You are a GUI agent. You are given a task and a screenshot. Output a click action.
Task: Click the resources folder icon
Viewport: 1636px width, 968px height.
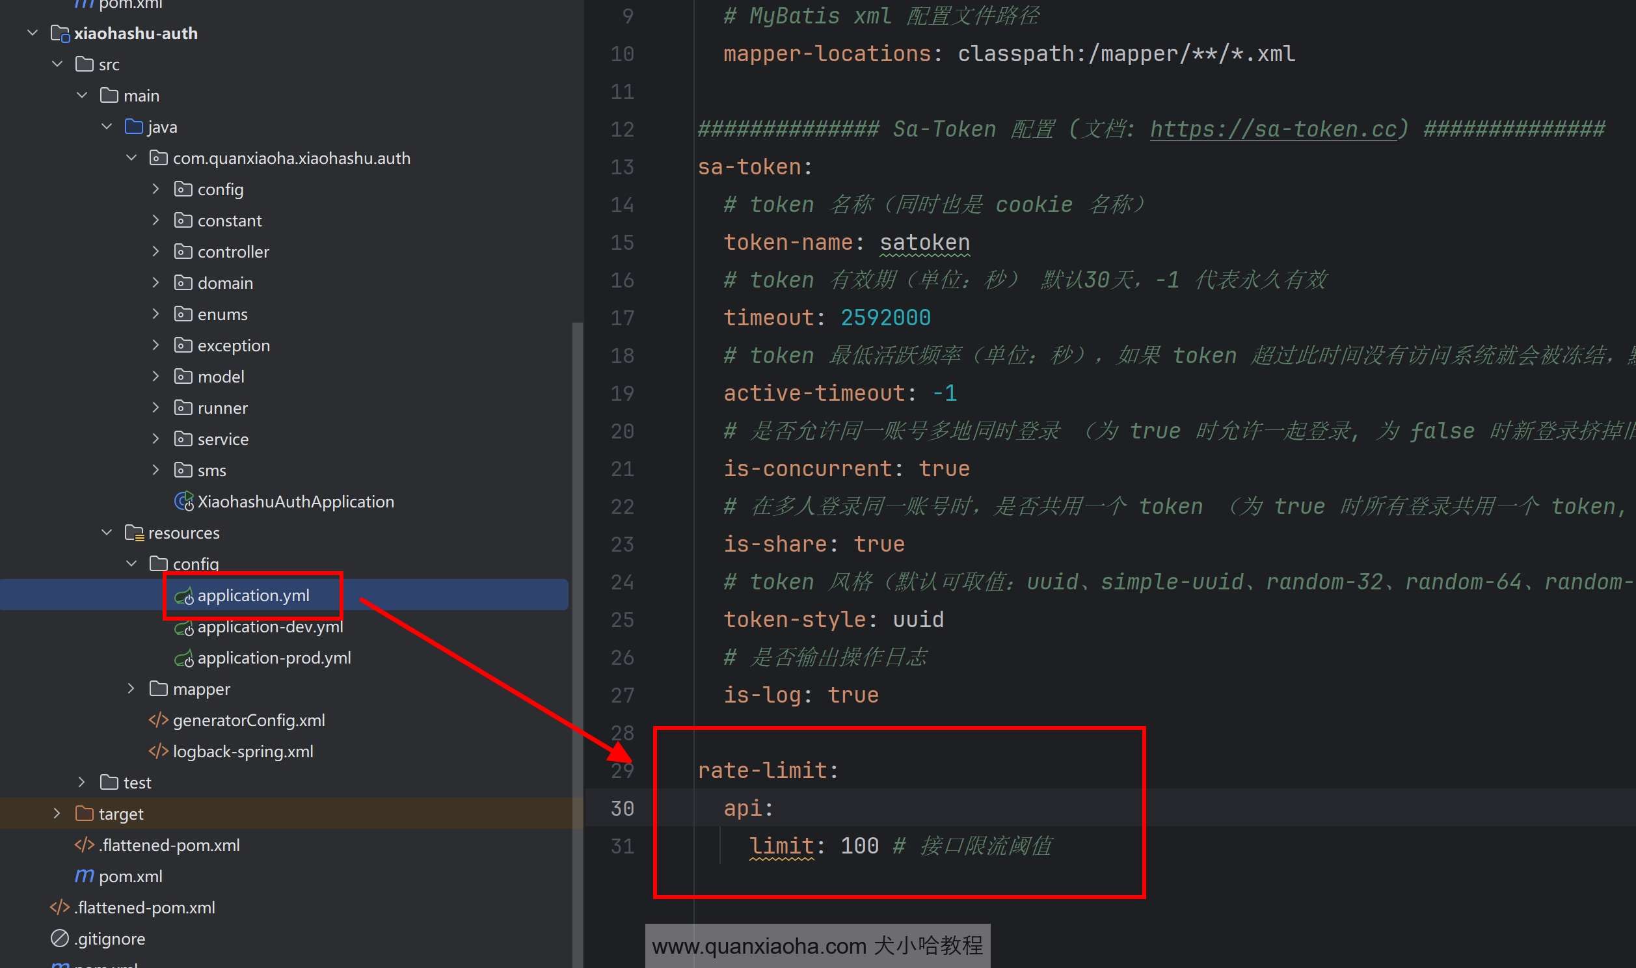coord(133,533)
